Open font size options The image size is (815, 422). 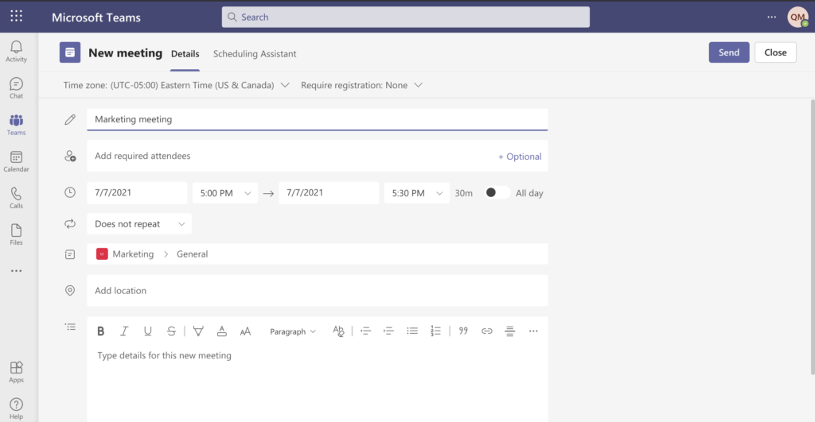pyautogui.click(x=245, y=331)
